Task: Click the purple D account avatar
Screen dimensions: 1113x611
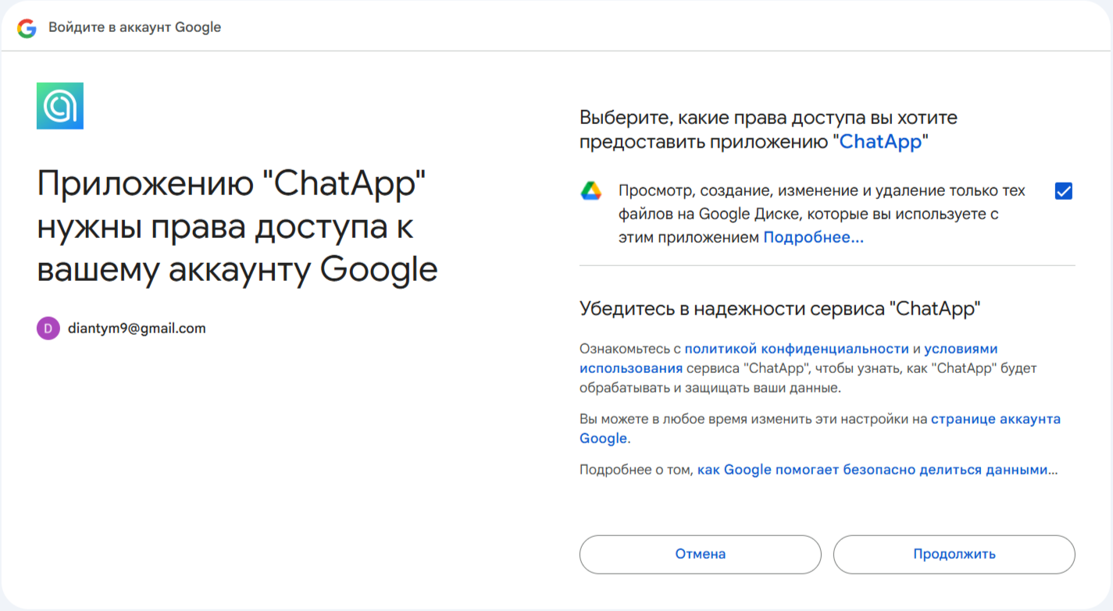Action: tap(48, 329)
